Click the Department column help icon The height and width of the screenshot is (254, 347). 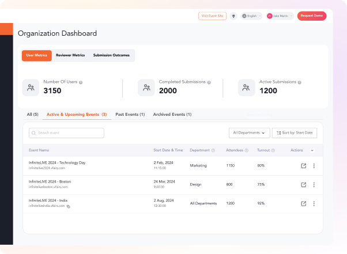tap(213, 150)
